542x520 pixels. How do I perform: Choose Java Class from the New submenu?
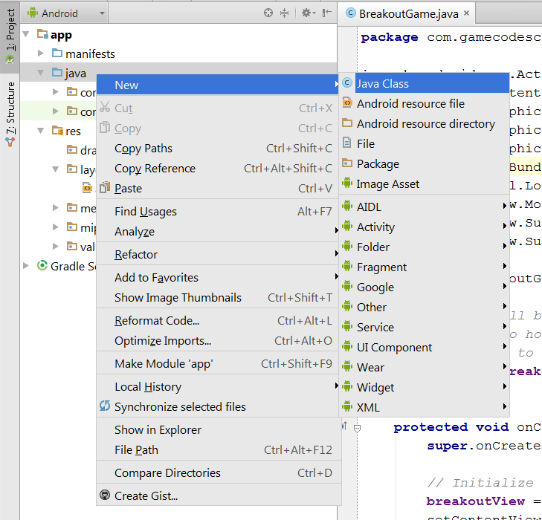tap(424, 83)
